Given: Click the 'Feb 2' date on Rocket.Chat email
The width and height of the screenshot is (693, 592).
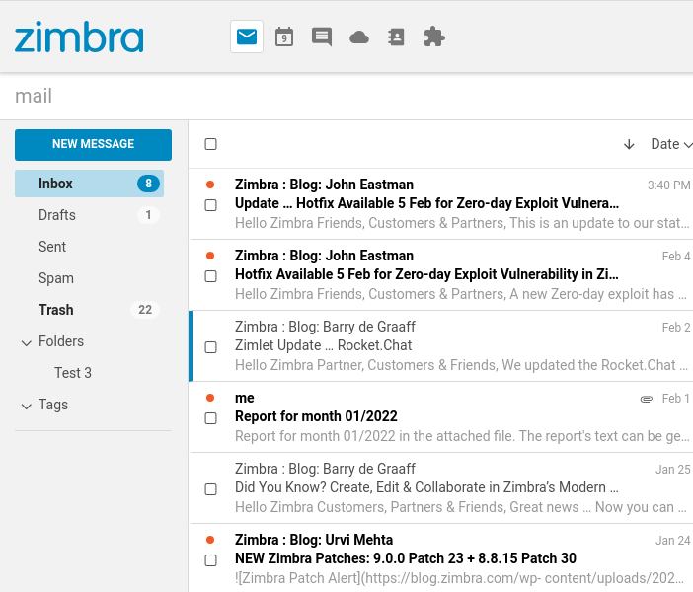Looking at the screenshot, I should click(676, 328).
